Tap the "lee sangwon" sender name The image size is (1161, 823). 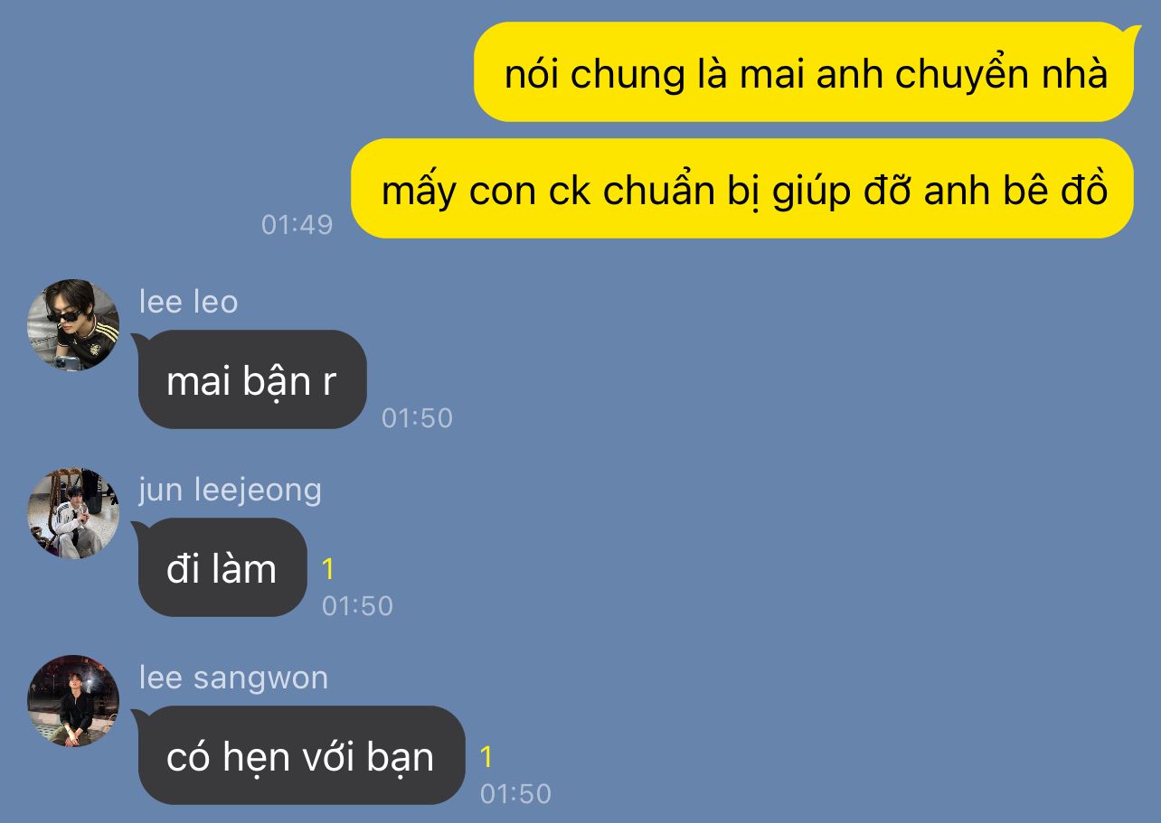(x=233, y=678)
